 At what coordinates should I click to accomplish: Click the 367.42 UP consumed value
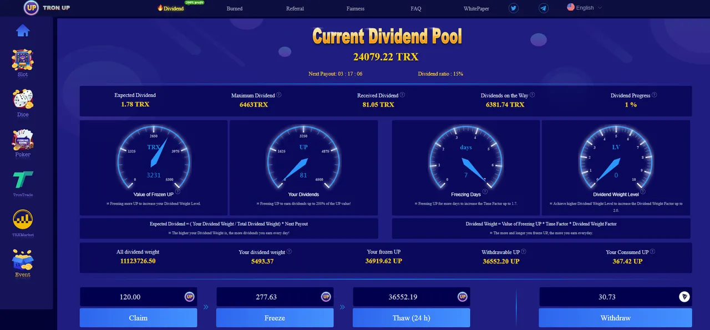pos(627,261)
